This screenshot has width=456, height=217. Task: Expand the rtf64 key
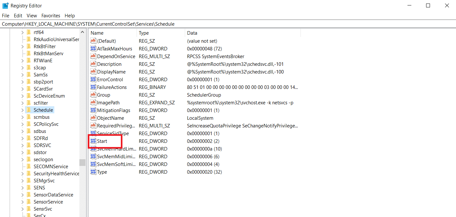tap(22, 32)
